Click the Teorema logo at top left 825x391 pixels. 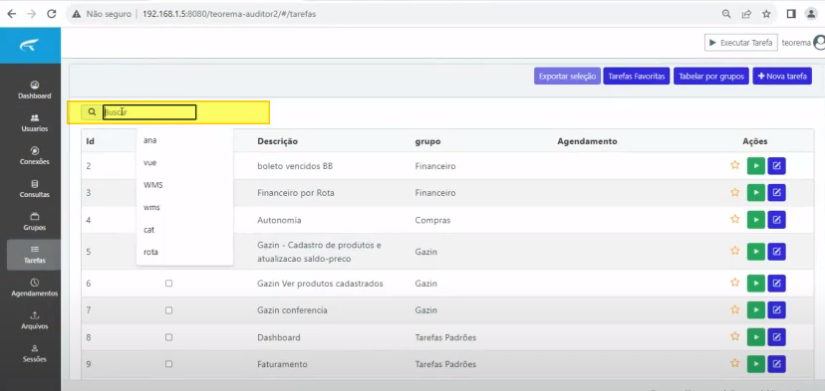click(x=30, y=45)
